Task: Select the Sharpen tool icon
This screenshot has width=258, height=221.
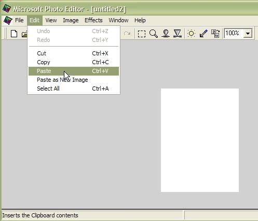Action: click(x=178, y=34)
